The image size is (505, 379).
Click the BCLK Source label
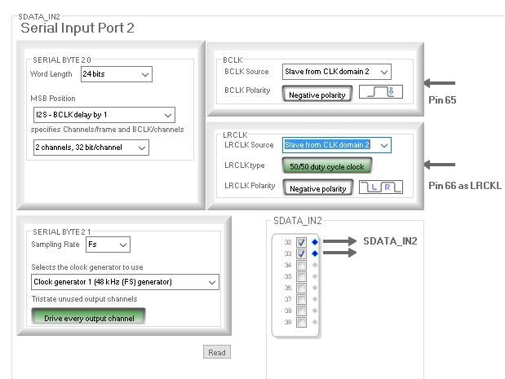point(246,72)
